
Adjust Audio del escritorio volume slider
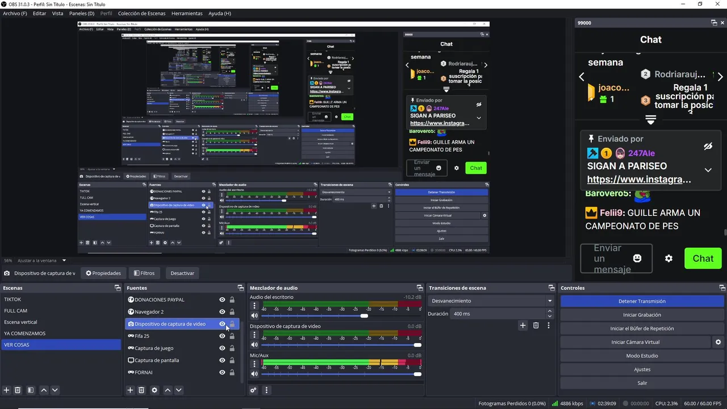[364, 316]
